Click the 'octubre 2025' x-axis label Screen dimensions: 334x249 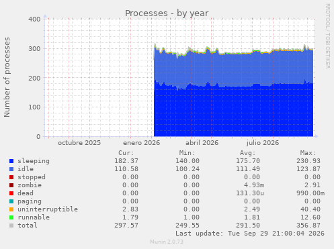[x=79, y=143]
